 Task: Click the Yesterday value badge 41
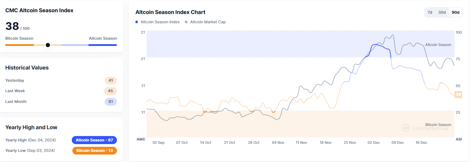point(111,81)
